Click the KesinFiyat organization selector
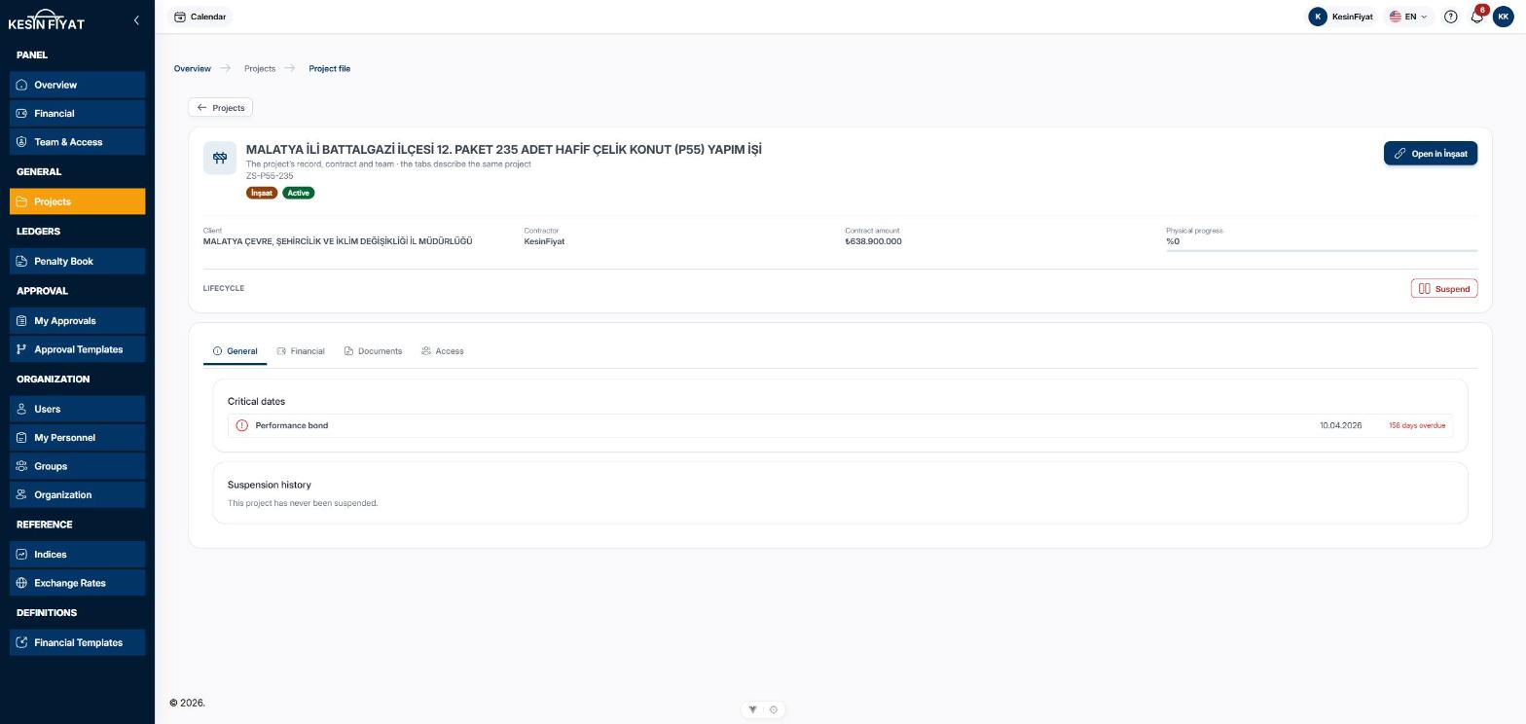The width and height of the screenshot is (1526, 724). tap(1341, 17)
